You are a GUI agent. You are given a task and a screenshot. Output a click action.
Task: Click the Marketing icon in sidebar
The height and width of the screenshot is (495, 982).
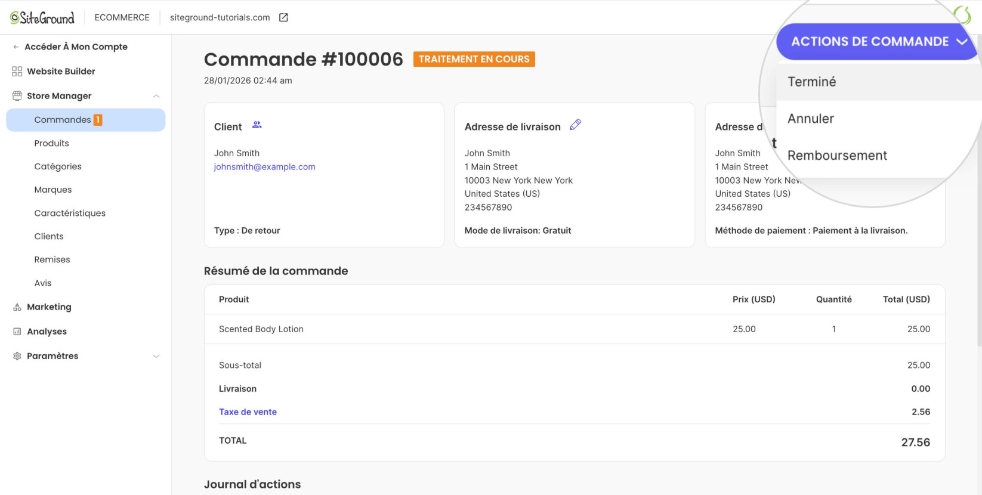tap(17, 307)
